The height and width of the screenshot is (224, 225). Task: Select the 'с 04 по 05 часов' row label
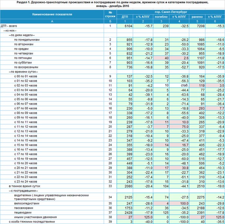click(x=26, y=95)
